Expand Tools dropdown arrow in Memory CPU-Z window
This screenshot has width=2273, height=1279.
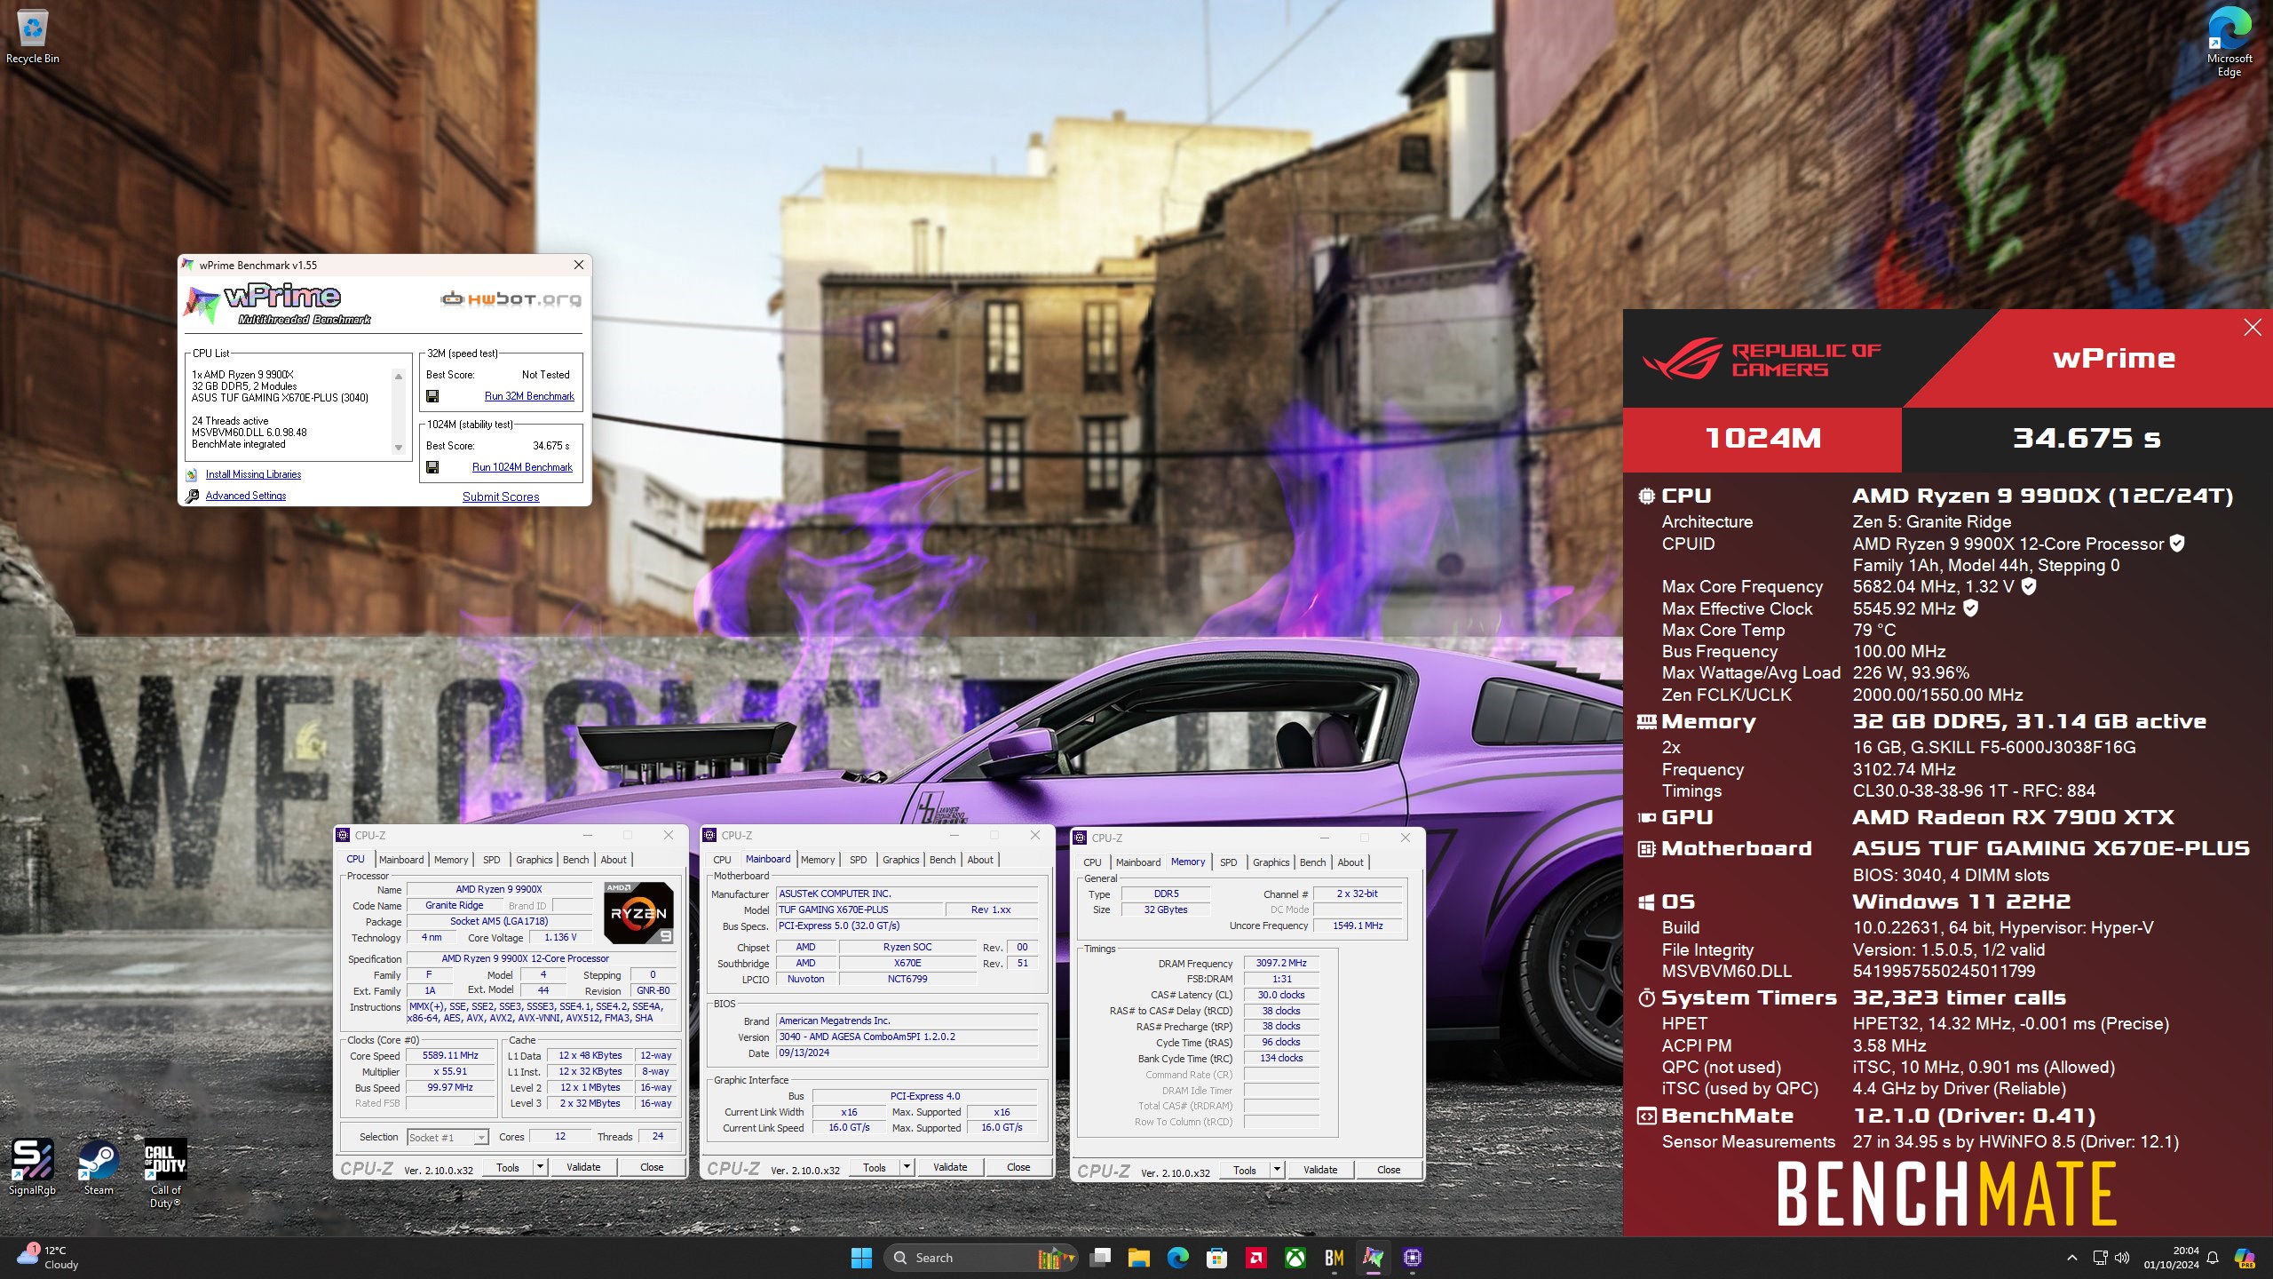[x=1277, y=1170]
